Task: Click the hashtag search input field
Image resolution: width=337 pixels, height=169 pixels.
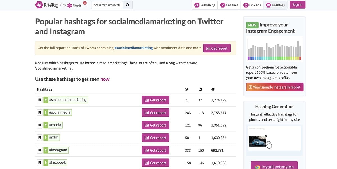Action: (x=107, y=5)
